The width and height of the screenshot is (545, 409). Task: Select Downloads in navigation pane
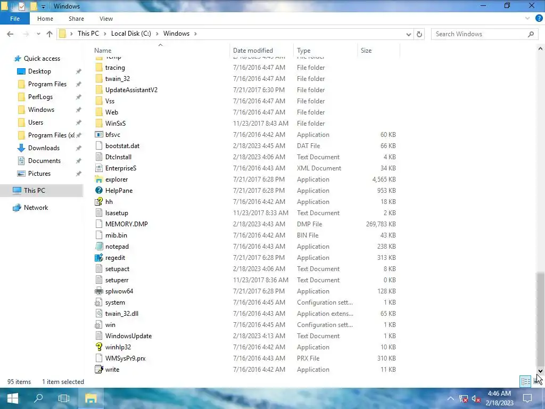coord(44,148)
